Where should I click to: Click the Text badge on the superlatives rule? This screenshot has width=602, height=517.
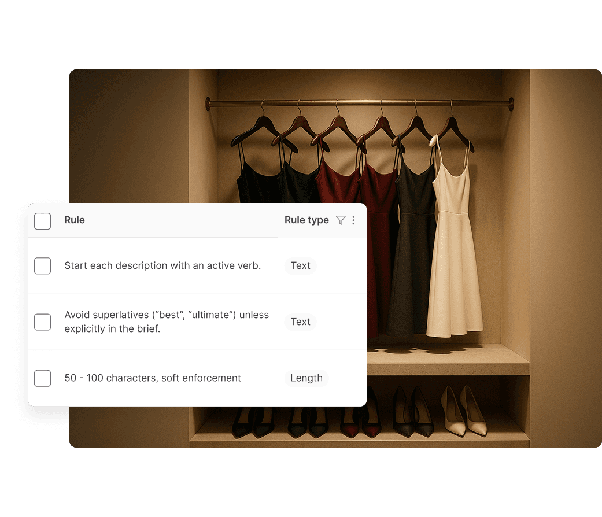(300, 322)
